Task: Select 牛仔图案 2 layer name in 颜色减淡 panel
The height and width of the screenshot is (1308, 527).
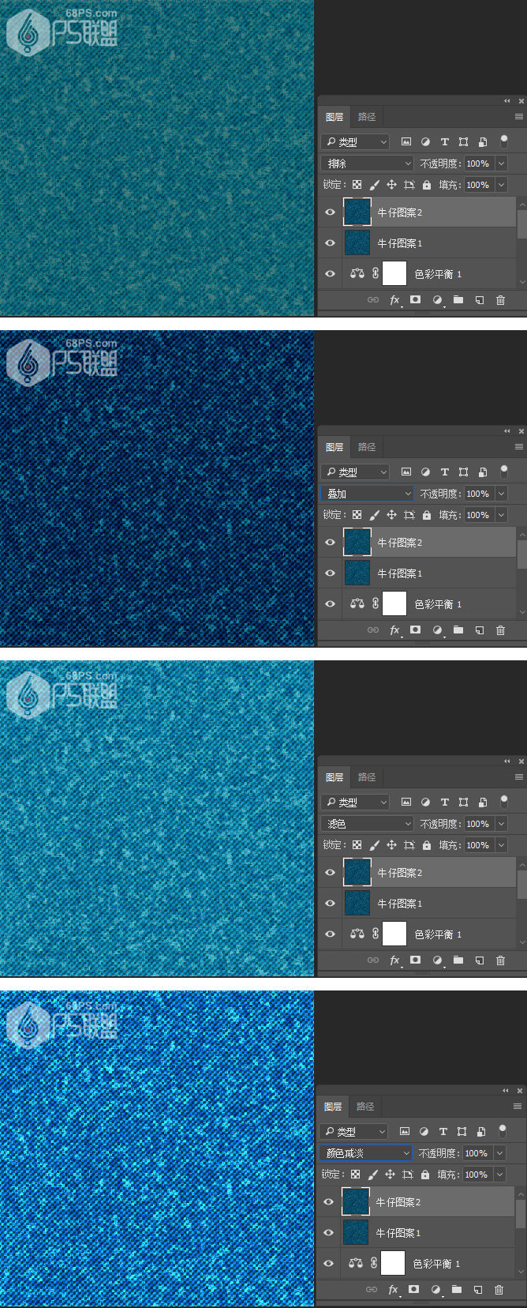Action: (398, 1202)
